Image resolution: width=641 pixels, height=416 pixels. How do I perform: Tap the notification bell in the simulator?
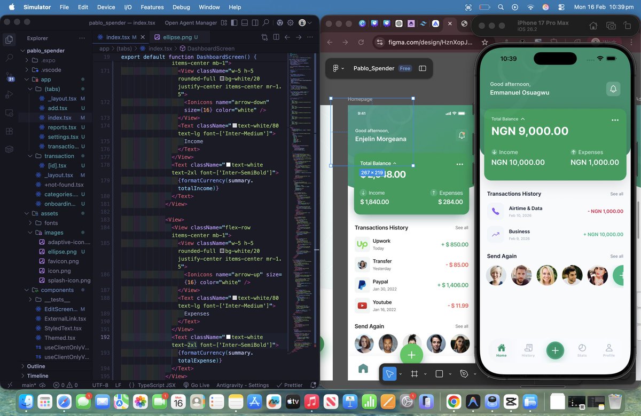(x=613, y=89)
